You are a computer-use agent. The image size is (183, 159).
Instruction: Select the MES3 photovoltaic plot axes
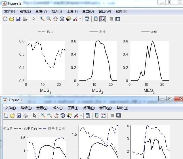point(150,60)
